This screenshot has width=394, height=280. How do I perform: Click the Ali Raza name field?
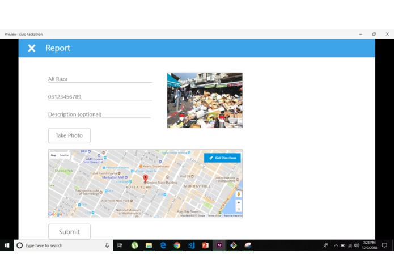tap(100, 79)
